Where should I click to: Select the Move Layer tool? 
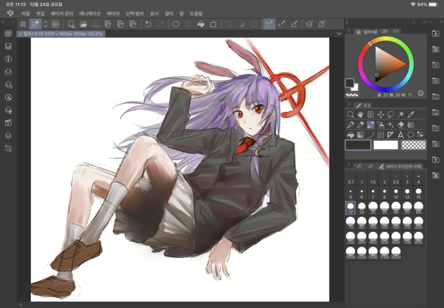[381, 114]
